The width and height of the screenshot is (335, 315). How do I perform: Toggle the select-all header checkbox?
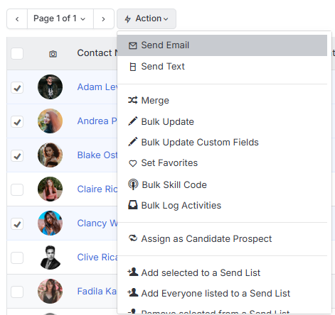pos(17,53)
